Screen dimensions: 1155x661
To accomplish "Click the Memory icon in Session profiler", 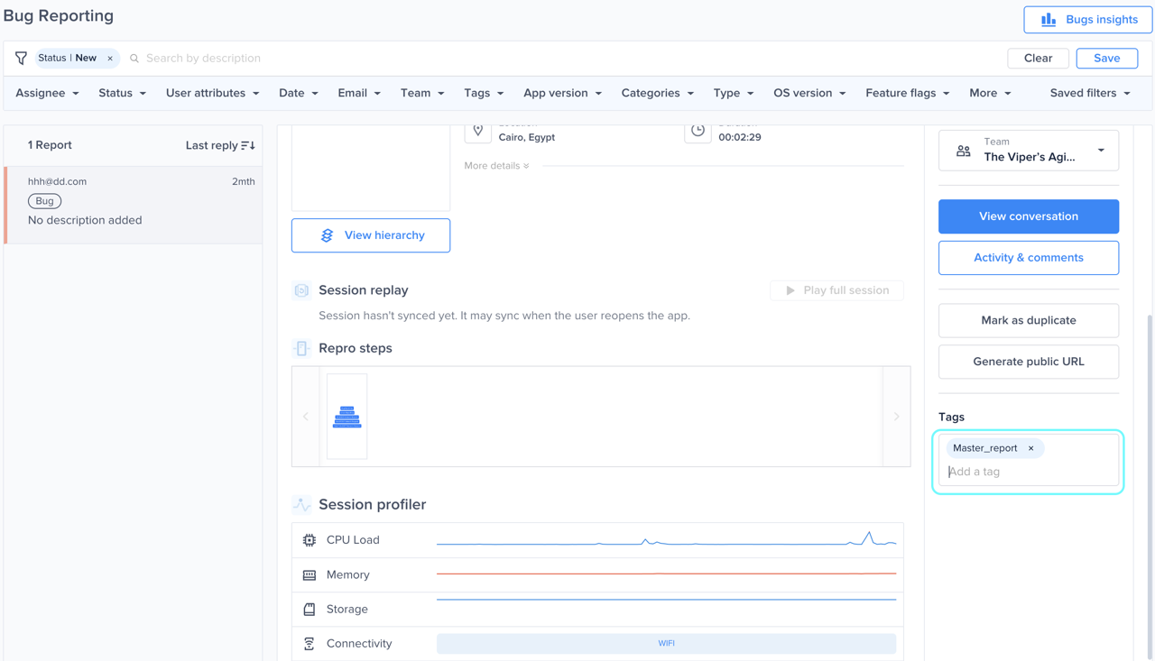I will click(x=310, y=574).
